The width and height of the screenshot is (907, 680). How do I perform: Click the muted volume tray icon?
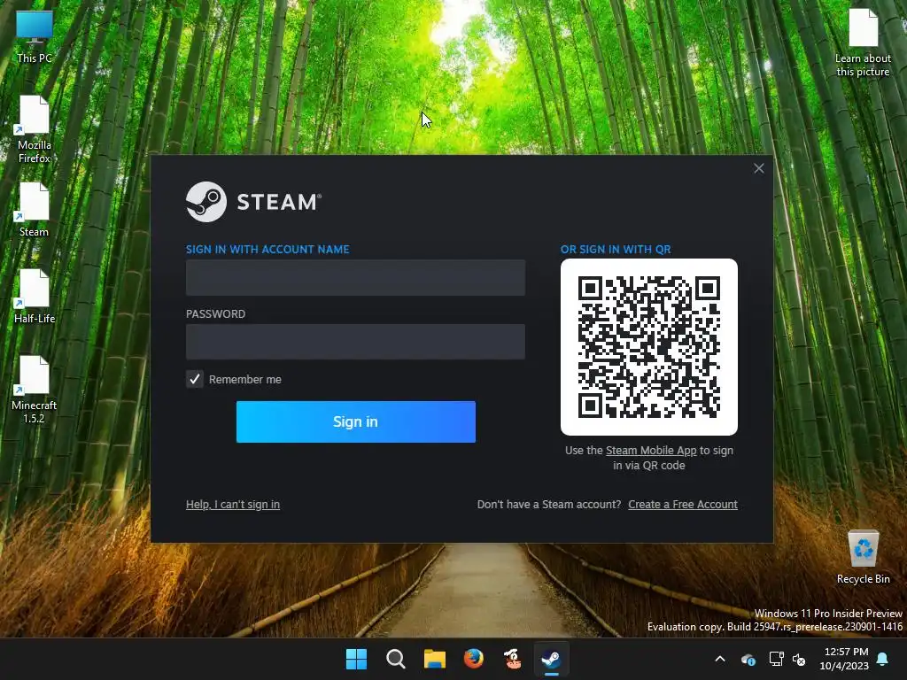tap(799, 659)
